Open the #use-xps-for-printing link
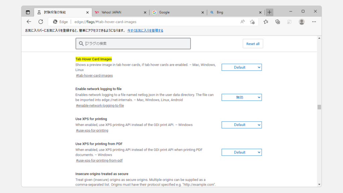This screenshot has height=193, width=343. (92, 130)
